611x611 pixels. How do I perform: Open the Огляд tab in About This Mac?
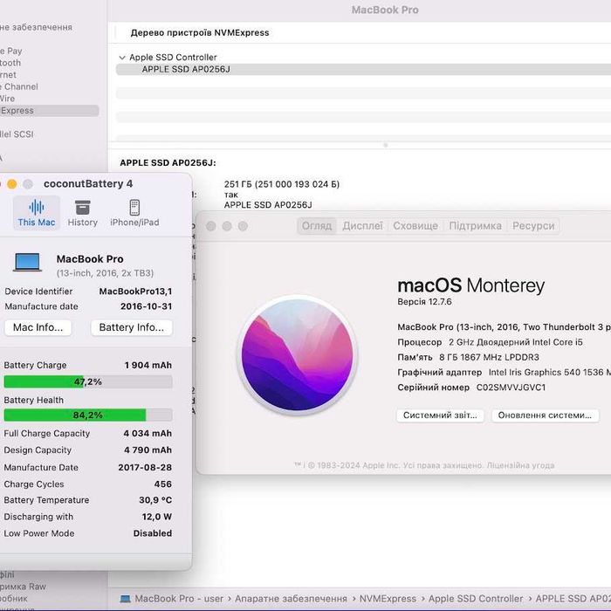pyautogui.click(x=317, y=226)
